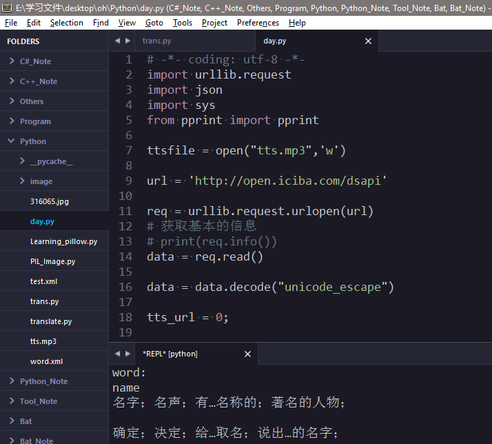The image size is (492, 444).
Task: Open tts.mp3 from the sidebar
Action: [x=54, y=341]
